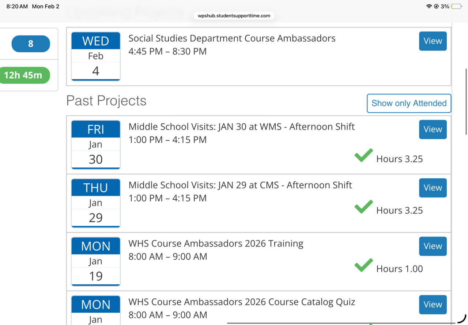The width and height of the screenshot is (468, 325).
Task: Tap the Wi-Fi status icon
Action: coord(429,7)
